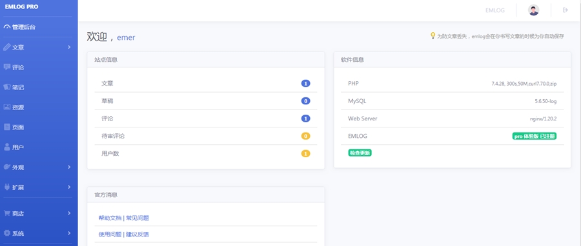Open the user avatar menu
This screenshot has width=581, height=246.
534,10
